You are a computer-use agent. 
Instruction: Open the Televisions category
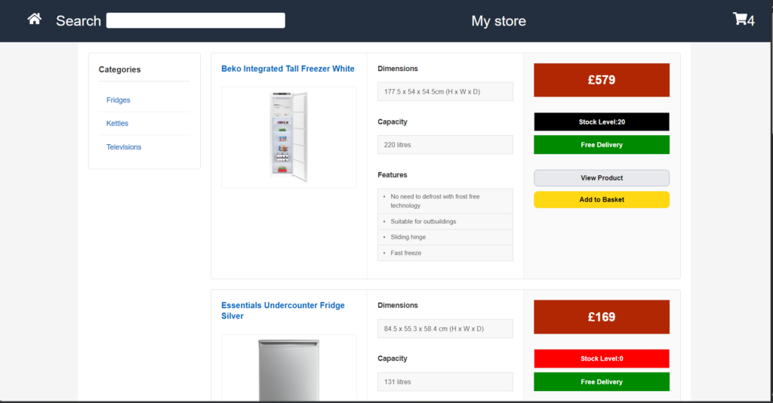(x=124, y=147)
